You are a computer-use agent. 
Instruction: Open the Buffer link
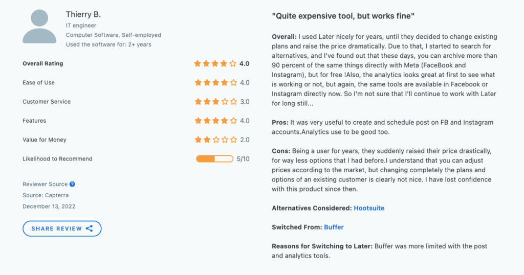(x=334, y=227)
